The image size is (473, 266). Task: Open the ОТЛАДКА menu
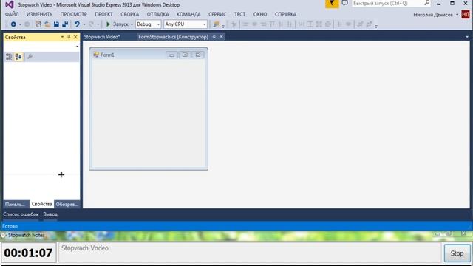click(x=157, y=14)
